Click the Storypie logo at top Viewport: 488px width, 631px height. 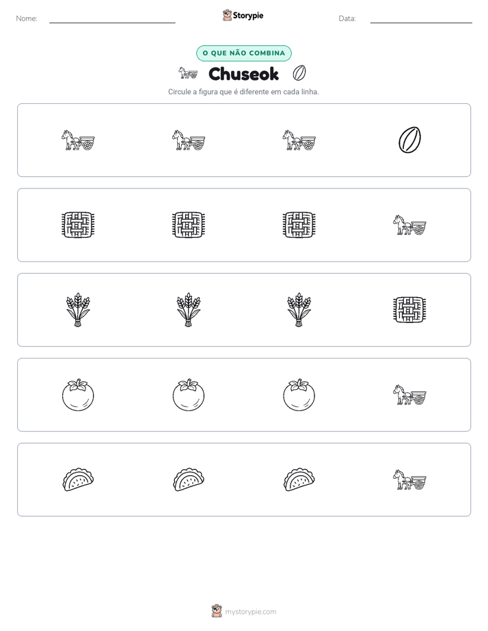pyautogui.click(x=243, y=15)
